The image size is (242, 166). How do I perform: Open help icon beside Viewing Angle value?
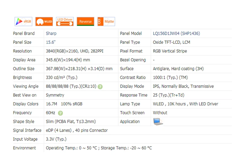click(x=100, y=87)
